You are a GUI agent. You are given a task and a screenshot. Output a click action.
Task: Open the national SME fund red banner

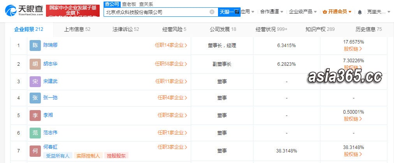(x=73, y=11)
